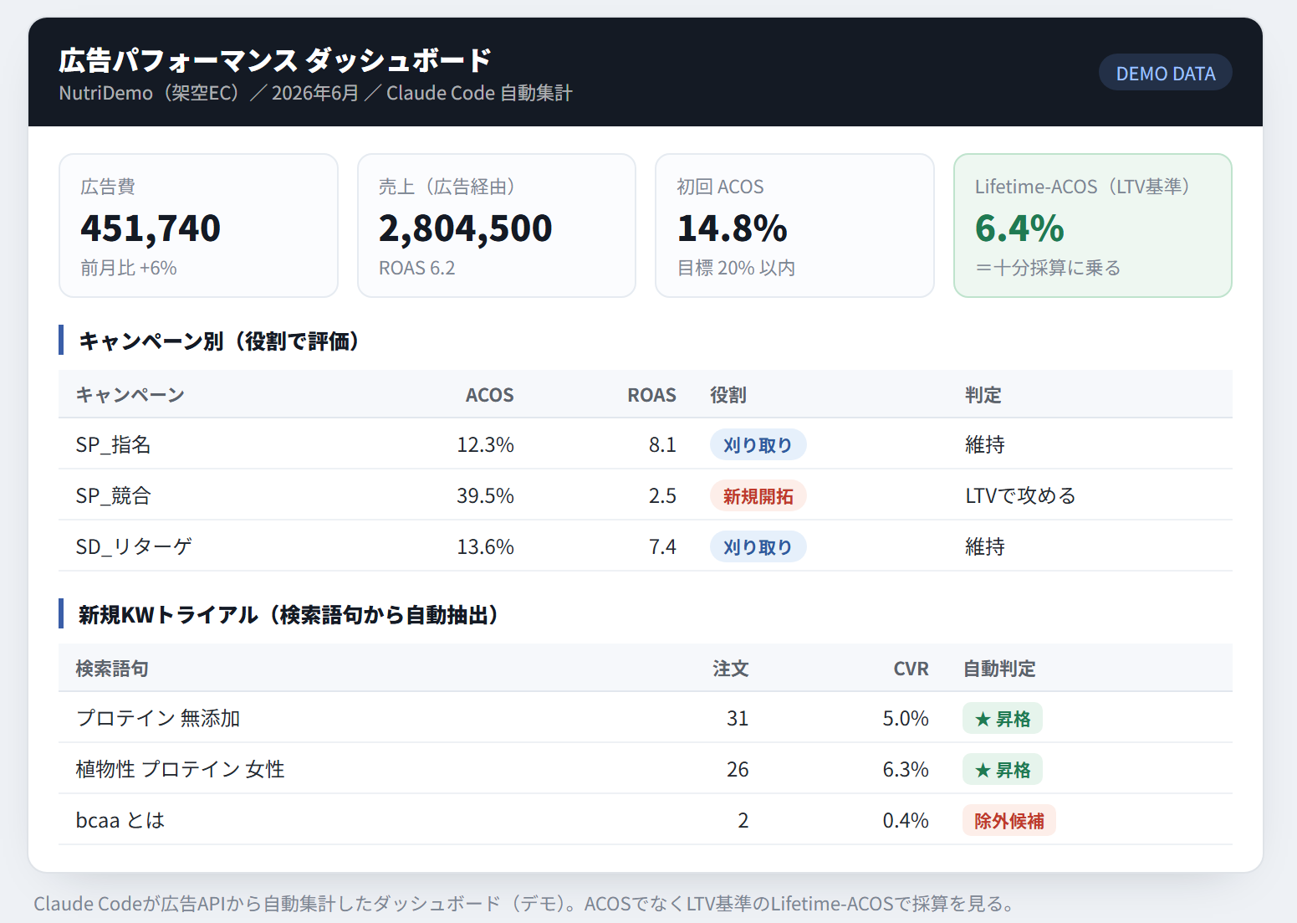Click the 検索語句 column header
The image size is (1297, 923).
112,669
